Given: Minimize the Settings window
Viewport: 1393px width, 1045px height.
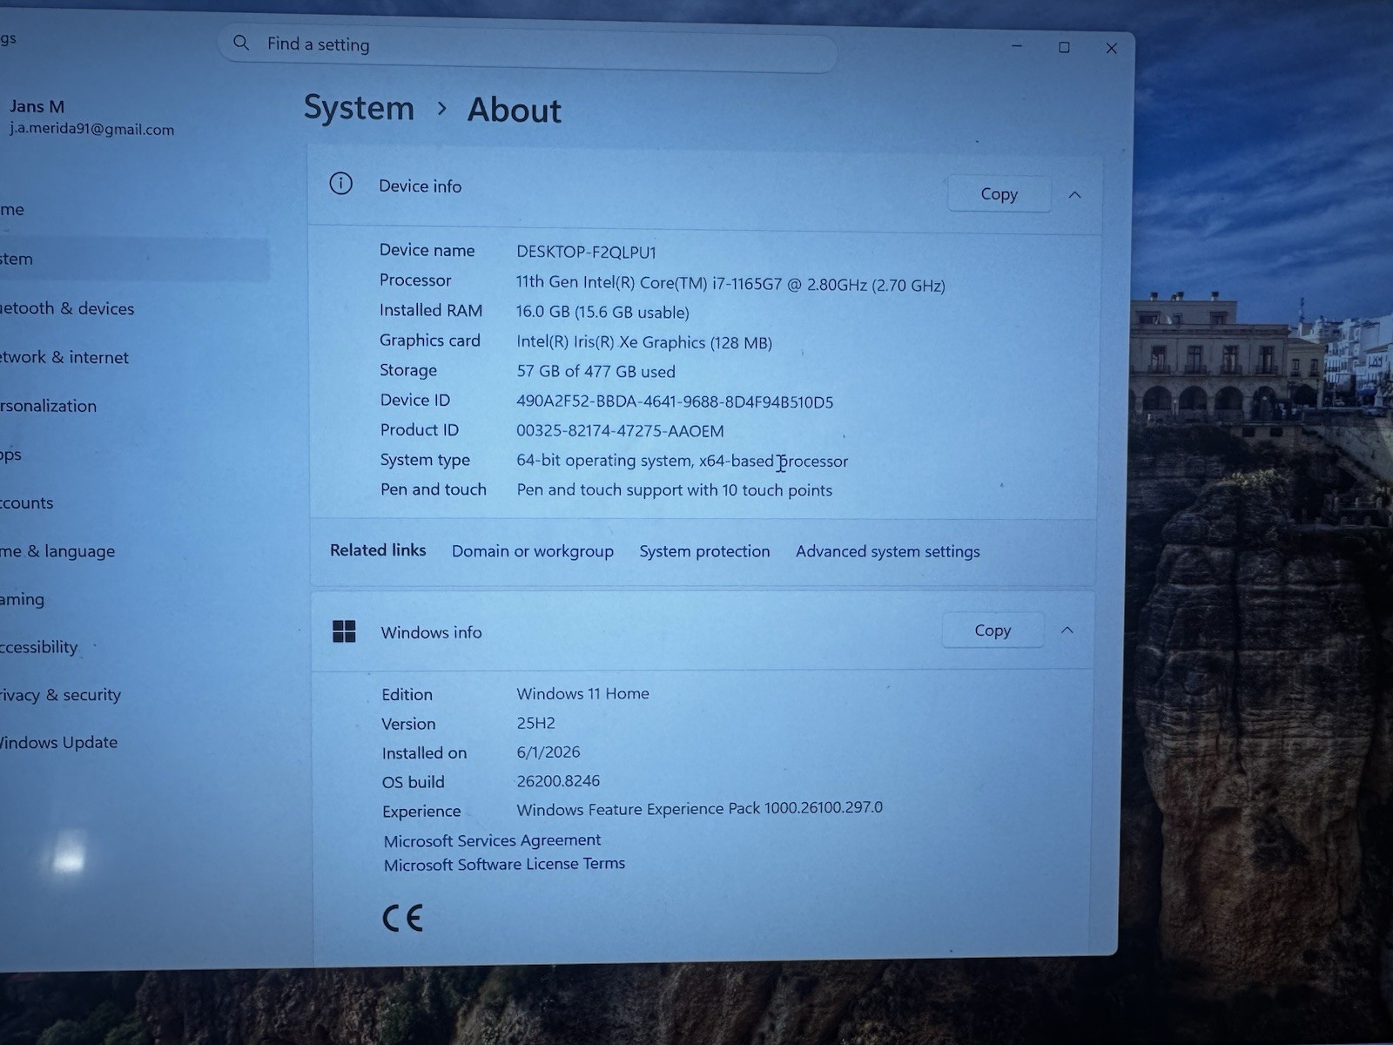Looking at the screenshot, I should click(1016, 46).
